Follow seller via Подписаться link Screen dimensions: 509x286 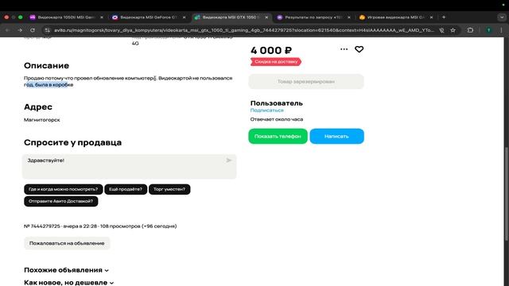pos(267,110)
